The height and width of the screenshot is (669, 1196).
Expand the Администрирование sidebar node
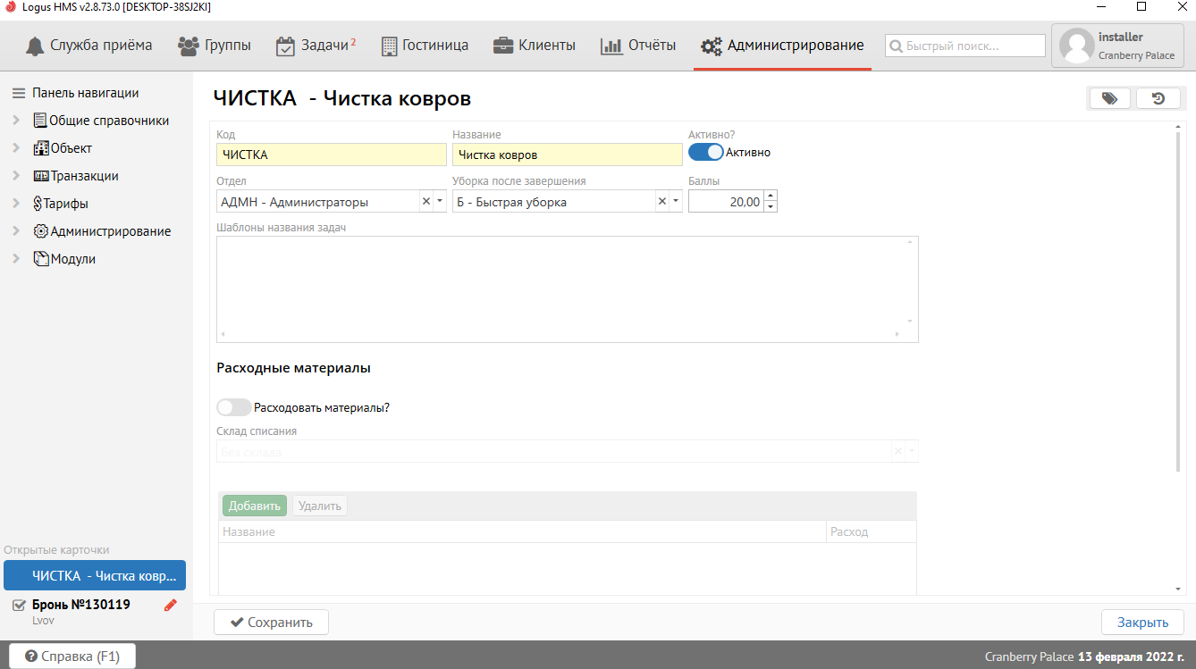[x=16, y=231]
